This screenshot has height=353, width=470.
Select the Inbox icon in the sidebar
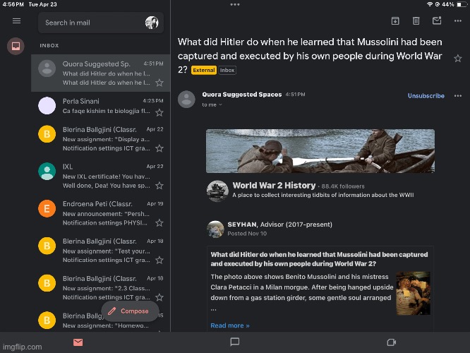click(16, 46)
